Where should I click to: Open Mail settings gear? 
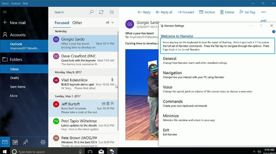coord(43,142)
